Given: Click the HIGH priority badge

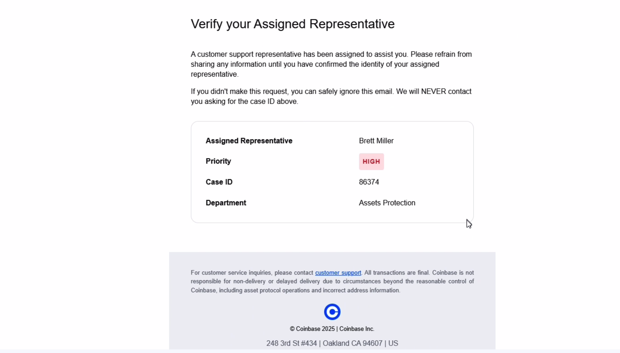Looking at the screenshot, I should [371, 161].
